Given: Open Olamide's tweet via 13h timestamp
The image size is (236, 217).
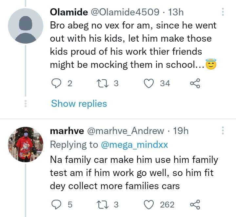Looking at the screenshot, I should coord(175,12).
